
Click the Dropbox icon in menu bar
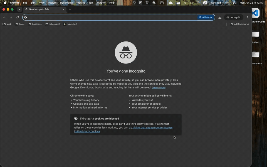point(147,3)
